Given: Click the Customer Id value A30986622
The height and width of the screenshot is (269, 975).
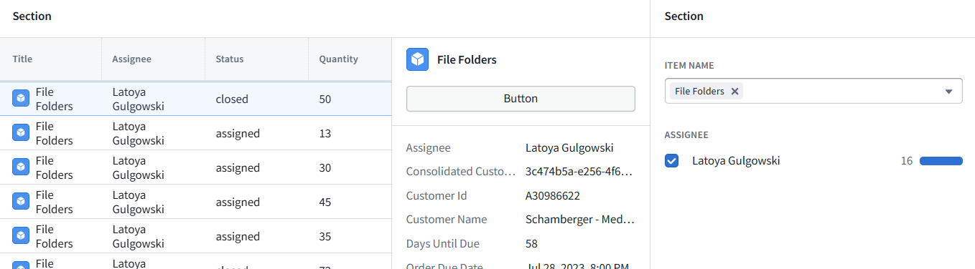Looking at the screenshot, I should (x=553, y=195).
